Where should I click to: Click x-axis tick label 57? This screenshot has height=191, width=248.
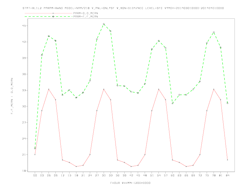(x=166, y=175)
